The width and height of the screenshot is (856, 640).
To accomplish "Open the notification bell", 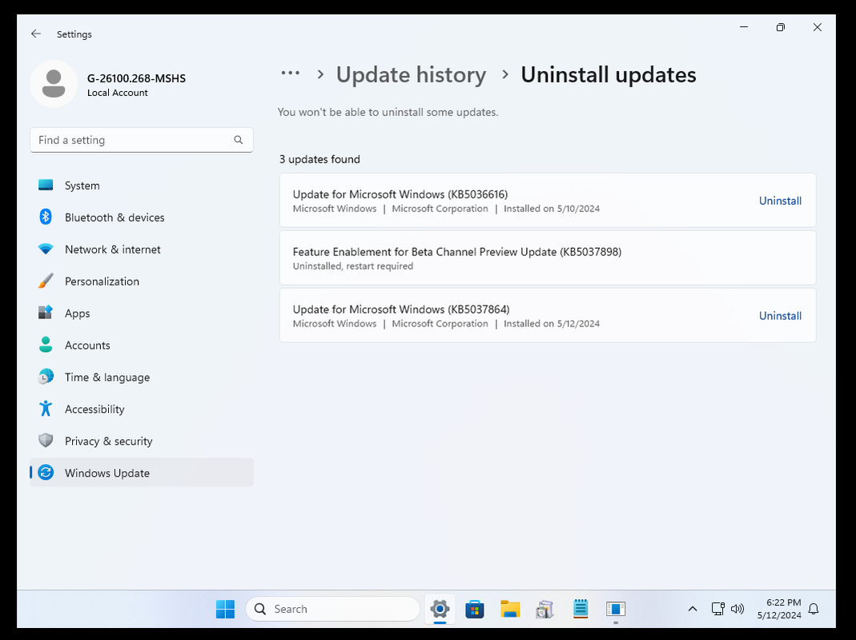I will [x=814, y=609].
